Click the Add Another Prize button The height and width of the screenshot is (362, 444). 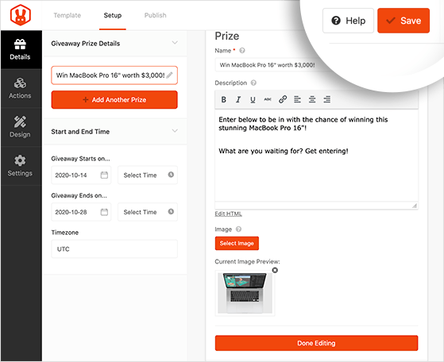pyautogui.click(x=114, y=99)
